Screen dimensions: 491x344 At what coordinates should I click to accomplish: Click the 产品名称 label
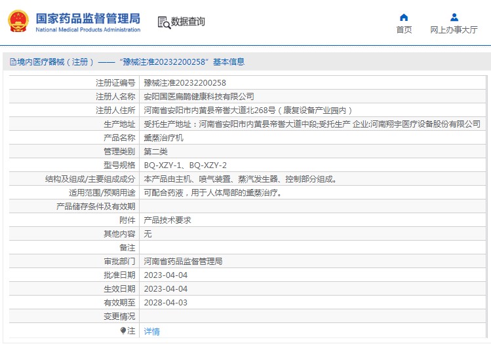[119, 138]
